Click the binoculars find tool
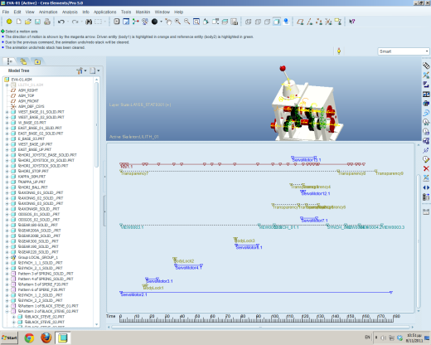Image resolution: width=431 pixels, height=345 pixels. (x=89, y=22)
